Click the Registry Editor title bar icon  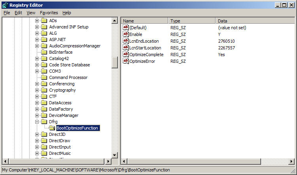(x=5, y=5)
